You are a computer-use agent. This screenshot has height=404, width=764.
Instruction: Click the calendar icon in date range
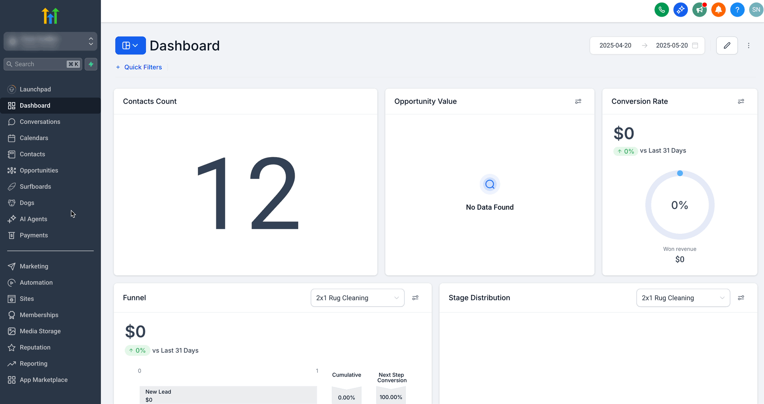(x=695, y=45)
